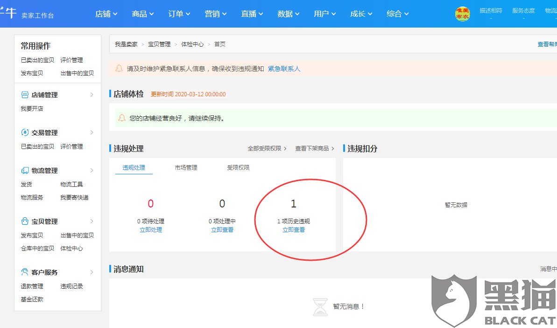
Task: Click the bell icon in emergency contact notice
Action: 119,68
